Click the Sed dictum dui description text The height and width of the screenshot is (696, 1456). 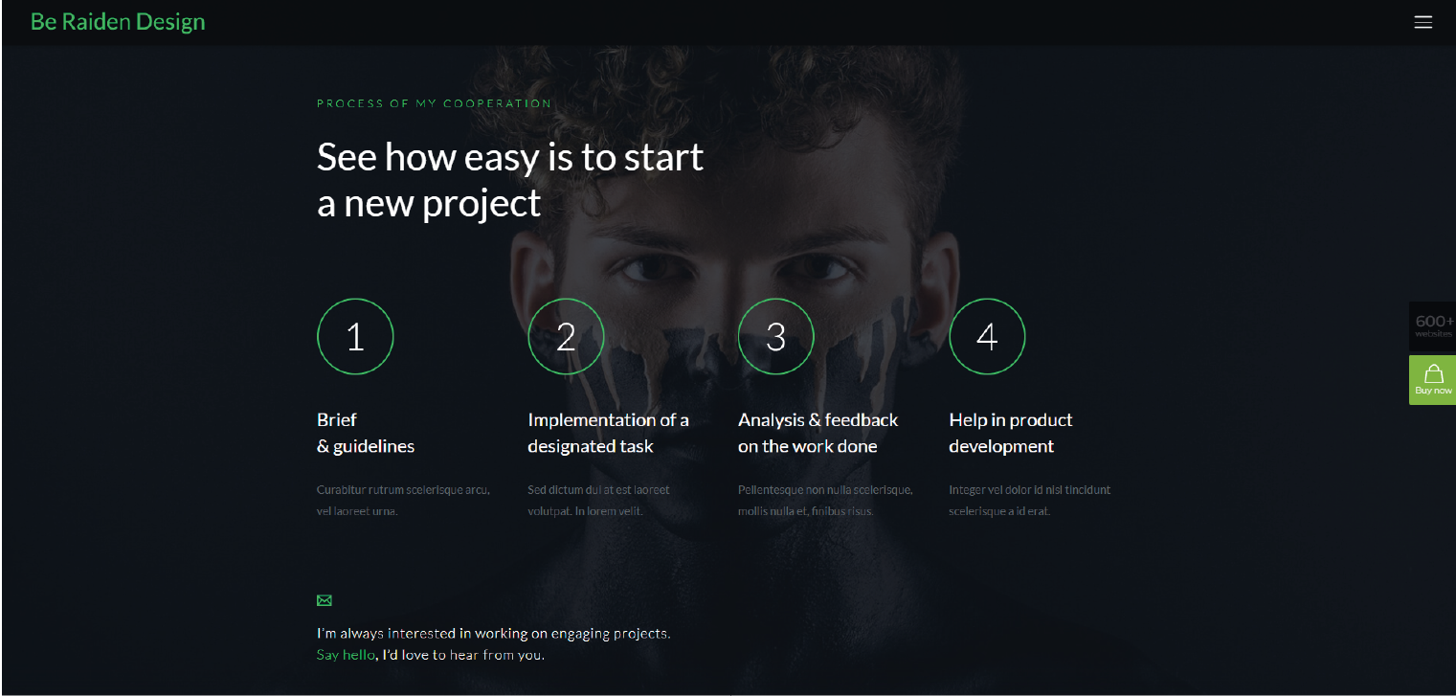(598, 500)
